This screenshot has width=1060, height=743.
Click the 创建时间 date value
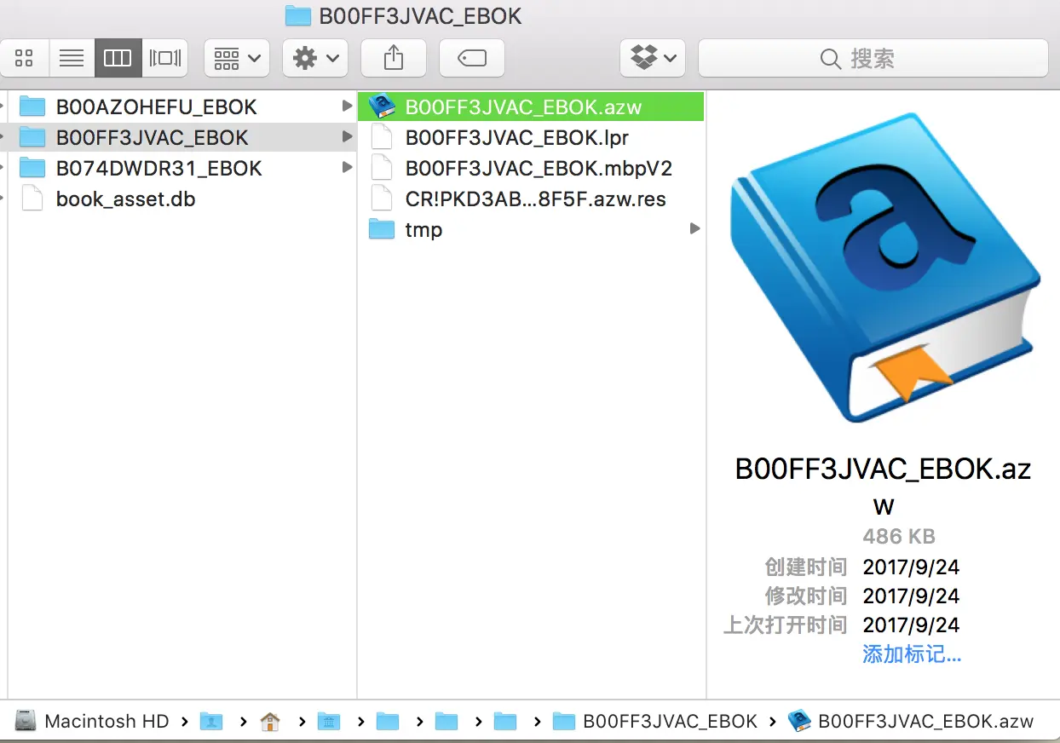(x=911, y=567)
